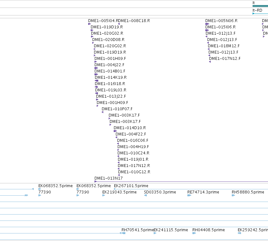268x241 pixels.
Task: Open the DME1-020D08.R feature
Action: click(x=108, y=40)
